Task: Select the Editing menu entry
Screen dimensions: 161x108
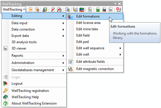Action: (34, 16)
